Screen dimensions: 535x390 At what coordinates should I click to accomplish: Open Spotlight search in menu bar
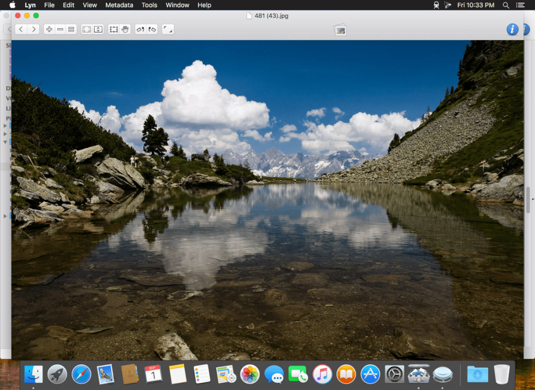[506, 5]
